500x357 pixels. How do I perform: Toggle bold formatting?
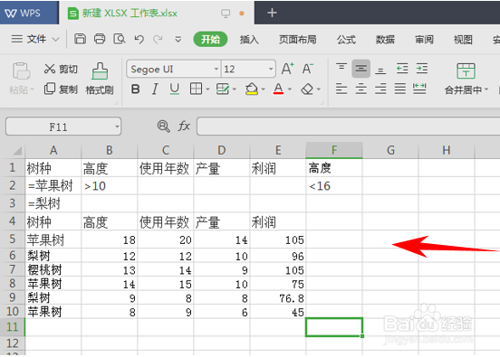[x=136, y=89]
